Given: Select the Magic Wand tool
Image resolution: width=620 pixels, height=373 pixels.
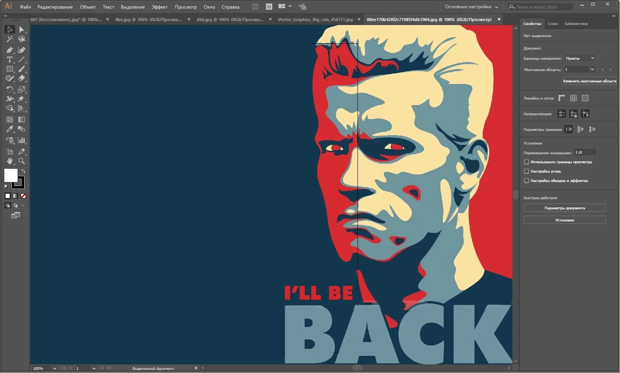Looking at the screenshot, I should [10, 39].
